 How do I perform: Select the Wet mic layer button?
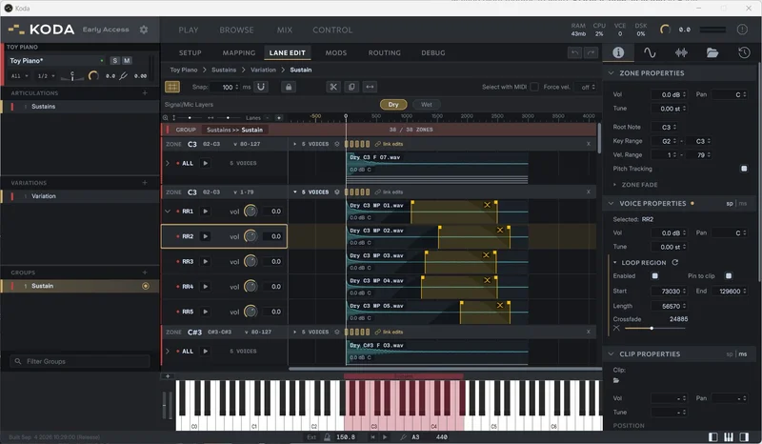click(426, 105)
